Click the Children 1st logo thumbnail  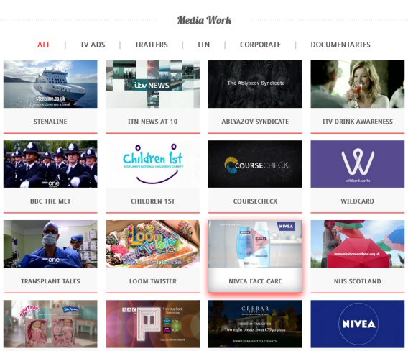click(x=153, y=164)
